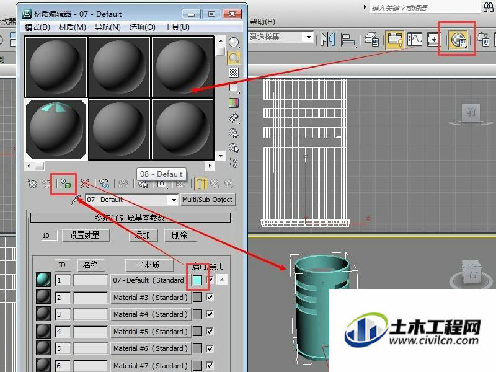Select the sample slot with cyan patches
The image size is (496, 372).
(x=56, y=129)
